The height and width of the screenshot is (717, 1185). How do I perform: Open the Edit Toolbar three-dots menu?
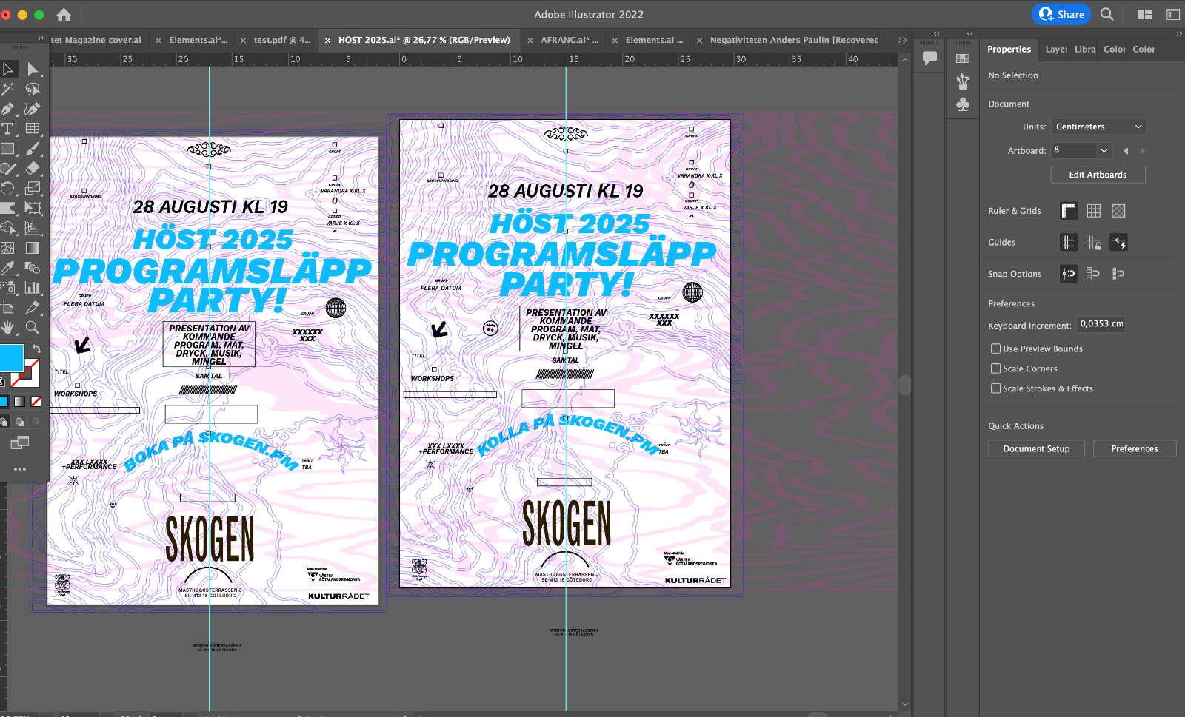click(x=20, y=469)
